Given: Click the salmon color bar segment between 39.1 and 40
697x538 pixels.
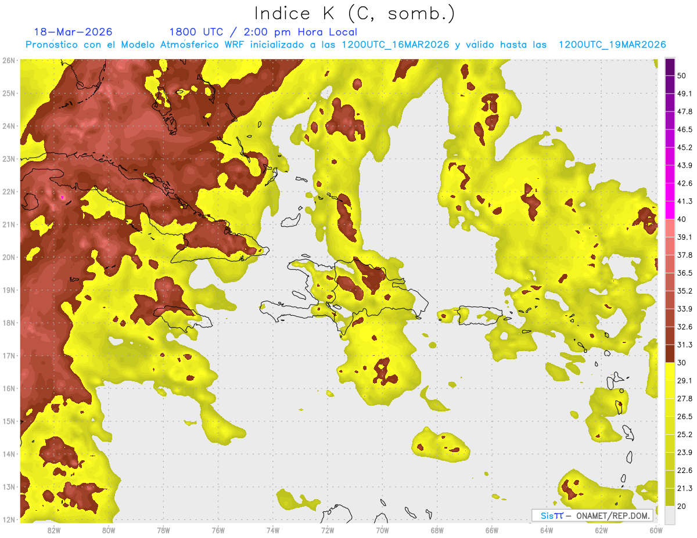Looking at the screenshot, I should point(670,228).
